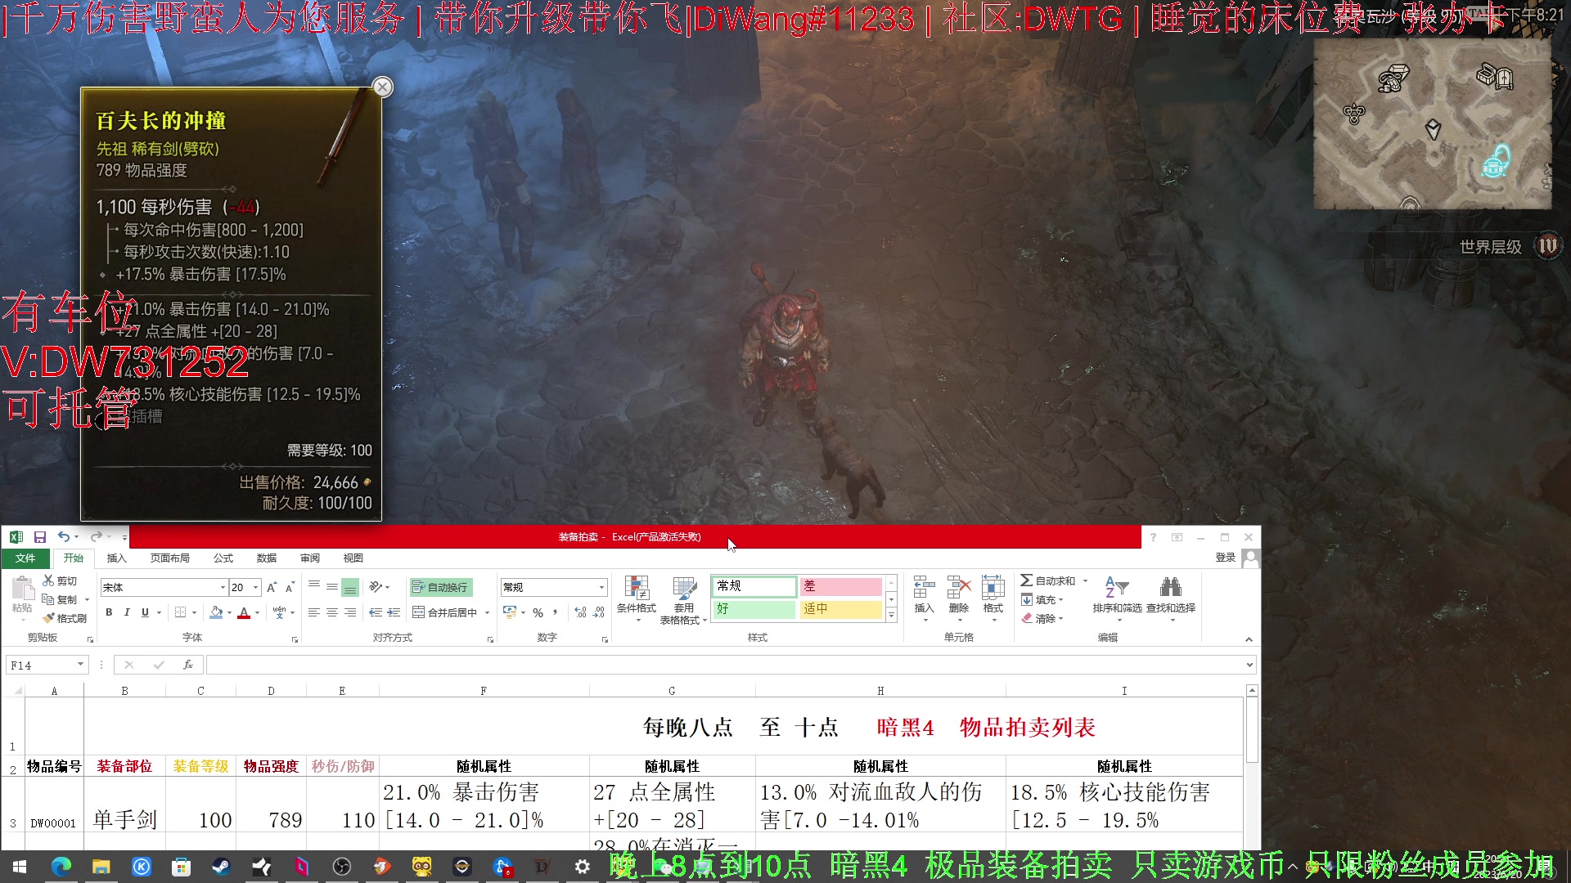The width and height of the screenshot is (1571, 883).
Task: Open OBS Studio from the taskbar
Action: pyautogui.click(x=342, y=867)
